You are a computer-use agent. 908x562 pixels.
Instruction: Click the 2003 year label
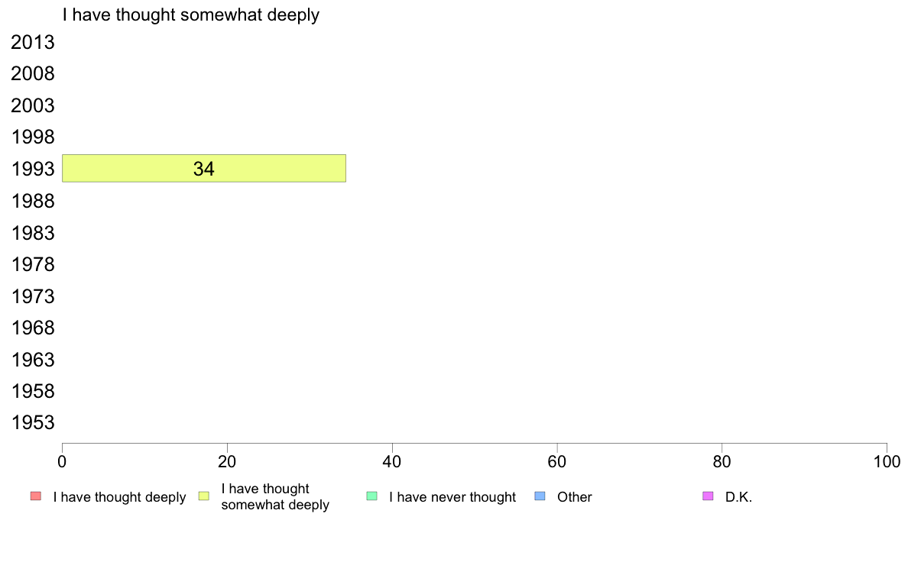(32, 106)
